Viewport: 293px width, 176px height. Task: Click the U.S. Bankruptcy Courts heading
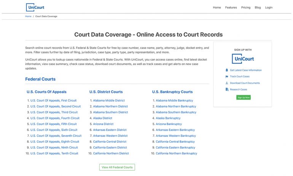click(x=172, y=92)
